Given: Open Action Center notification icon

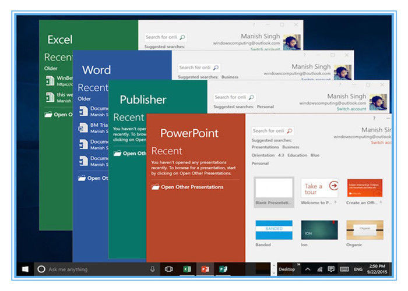Looking at the screenshot, I should coord(331,269).
